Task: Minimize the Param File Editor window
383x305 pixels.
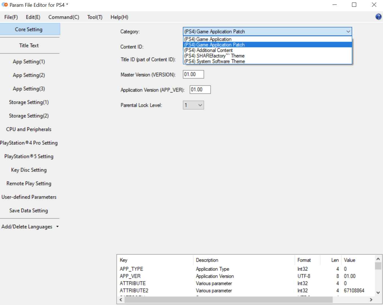Action: click(335, 5)
